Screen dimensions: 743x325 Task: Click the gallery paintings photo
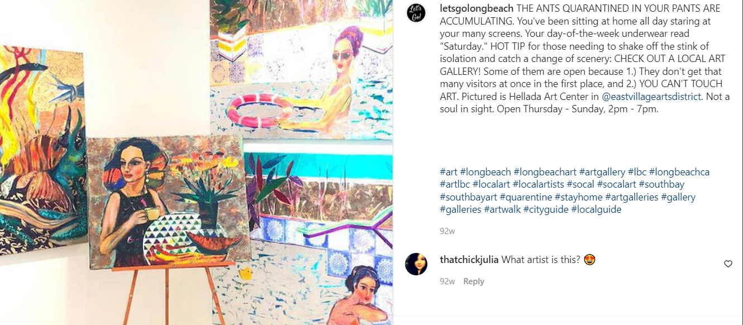pyautogui.click(x=196, y=162)
